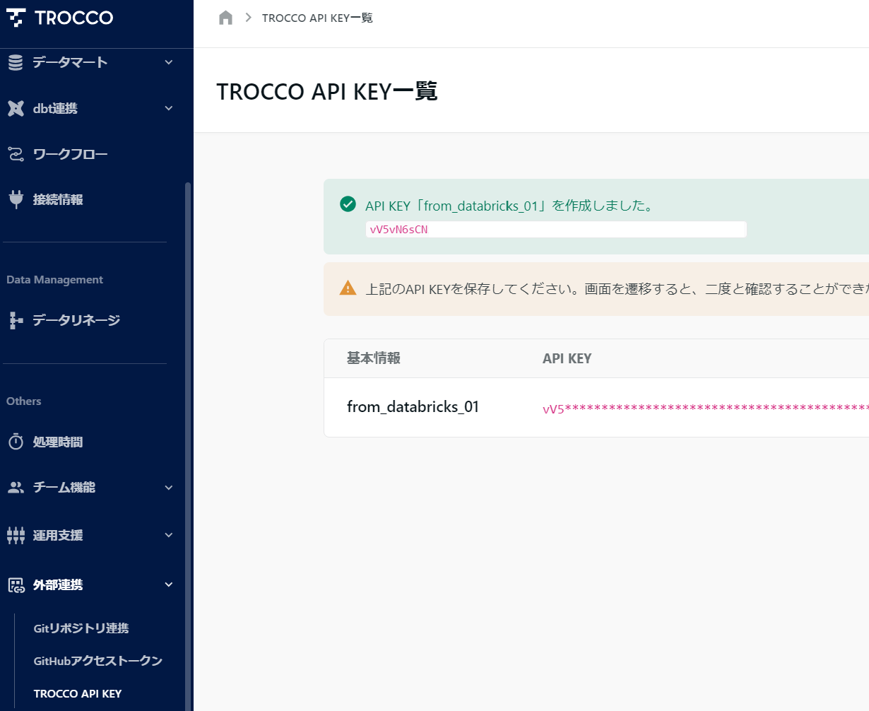This screenshot has height=711, width=869.
Task: Click the チーム機能 people icon
Action: (x=16, y=488)
